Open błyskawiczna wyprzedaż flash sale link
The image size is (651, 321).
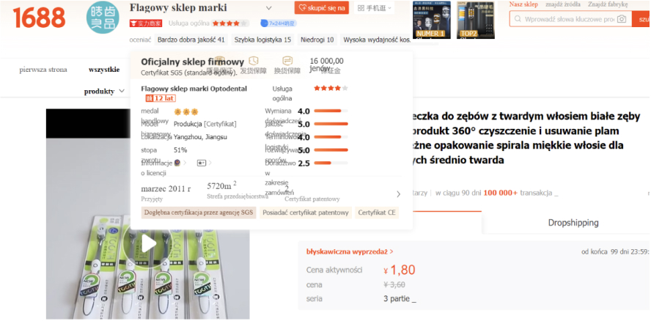(x=350, y=251)
